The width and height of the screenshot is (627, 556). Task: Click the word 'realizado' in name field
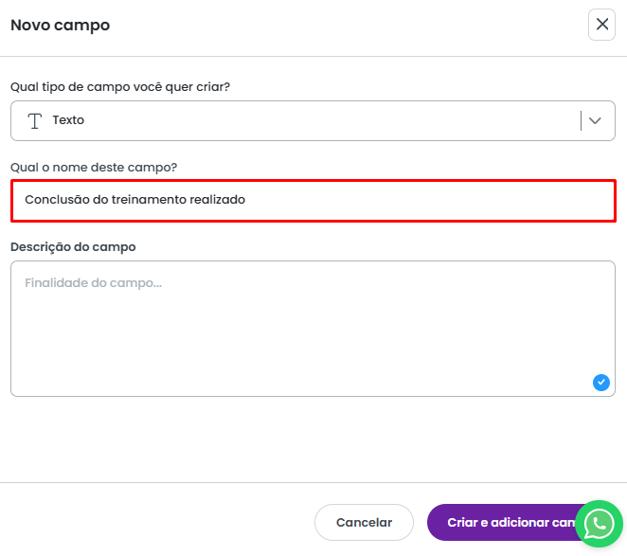[217, 200]
